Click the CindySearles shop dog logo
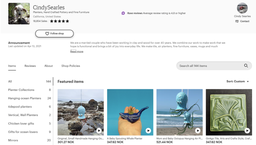 19,14
